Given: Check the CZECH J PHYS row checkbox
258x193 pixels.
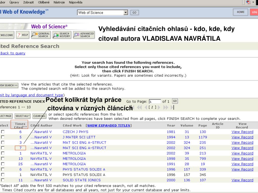Looking at the screenshot, I should pyautogui.click(x=3, y=132).
